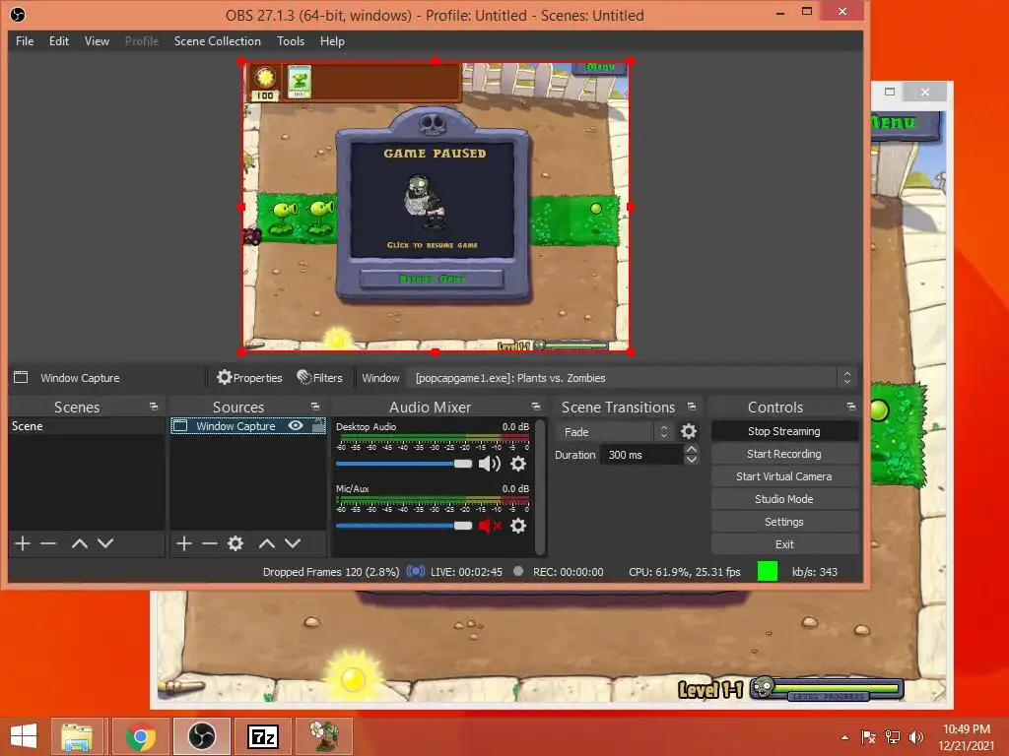Open the Tools menu
Screen dimensions: 1009x756
tap(291, 41)
